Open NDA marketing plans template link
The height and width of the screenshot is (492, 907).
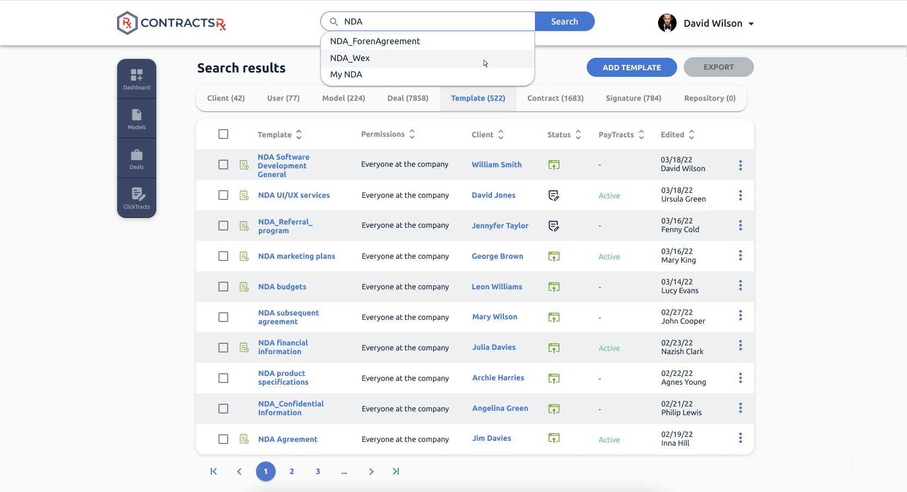coord(297,256)
